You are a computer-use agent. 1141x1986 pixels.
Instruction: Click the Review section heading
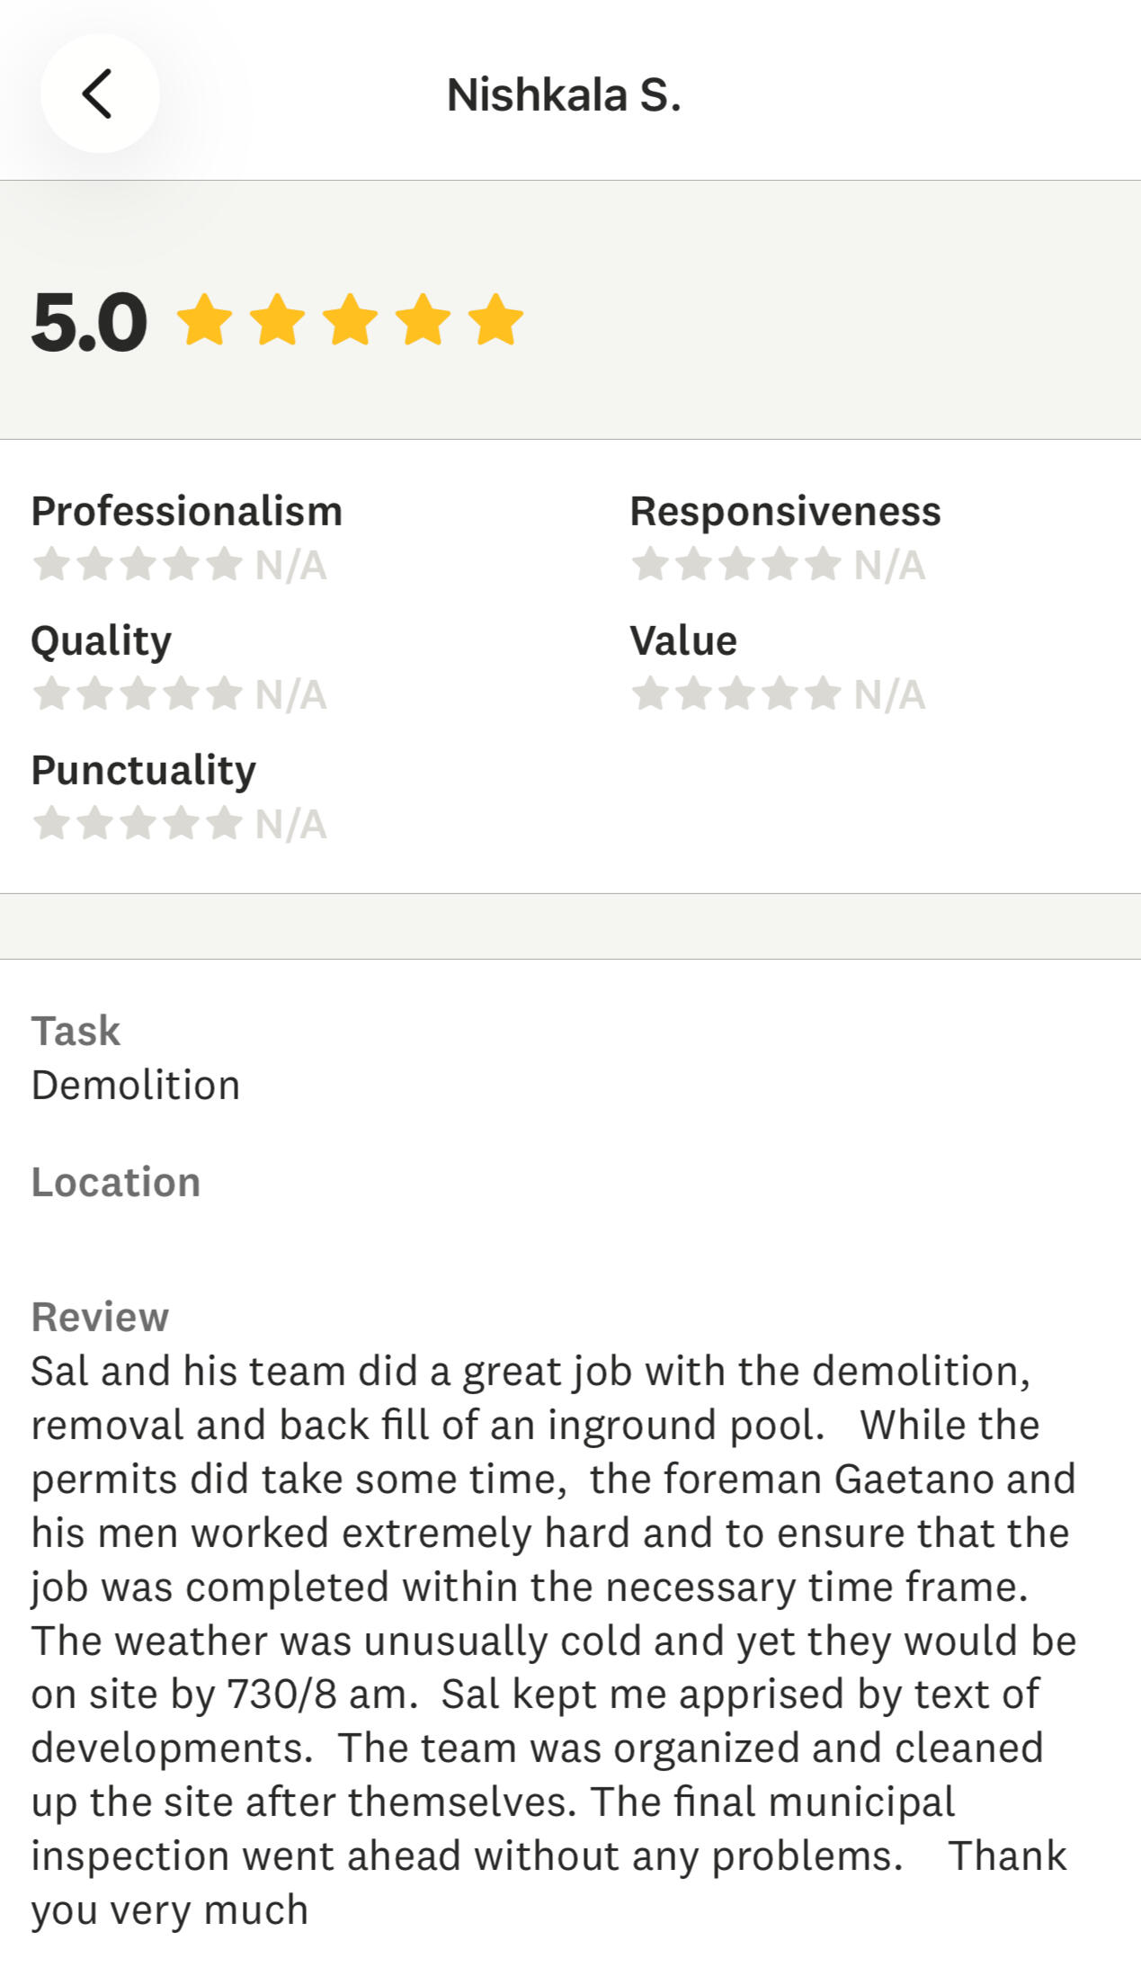click(x=100, y=1317)
